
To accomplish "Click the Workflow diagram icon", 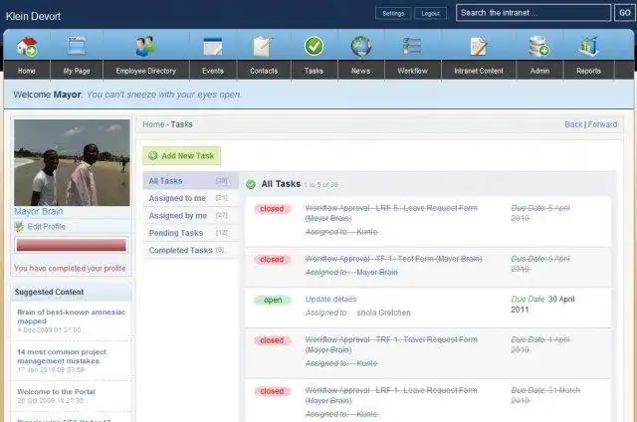I will click(x=412, y=46).
